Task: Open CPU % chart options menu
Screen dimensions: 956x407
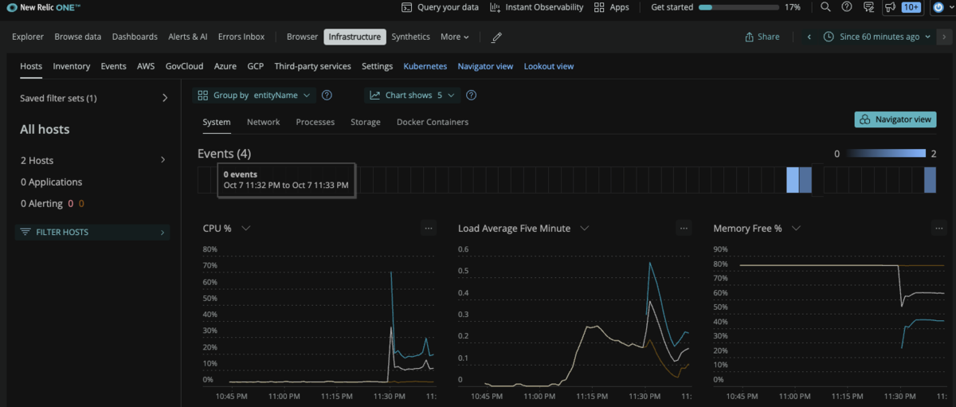Action: click(x=429, y=228)
